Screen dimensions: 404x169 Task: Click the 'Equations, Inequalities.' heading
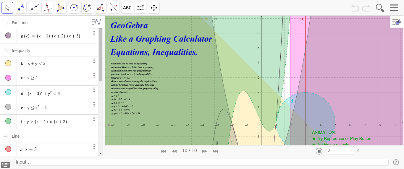tap(154, 52)
